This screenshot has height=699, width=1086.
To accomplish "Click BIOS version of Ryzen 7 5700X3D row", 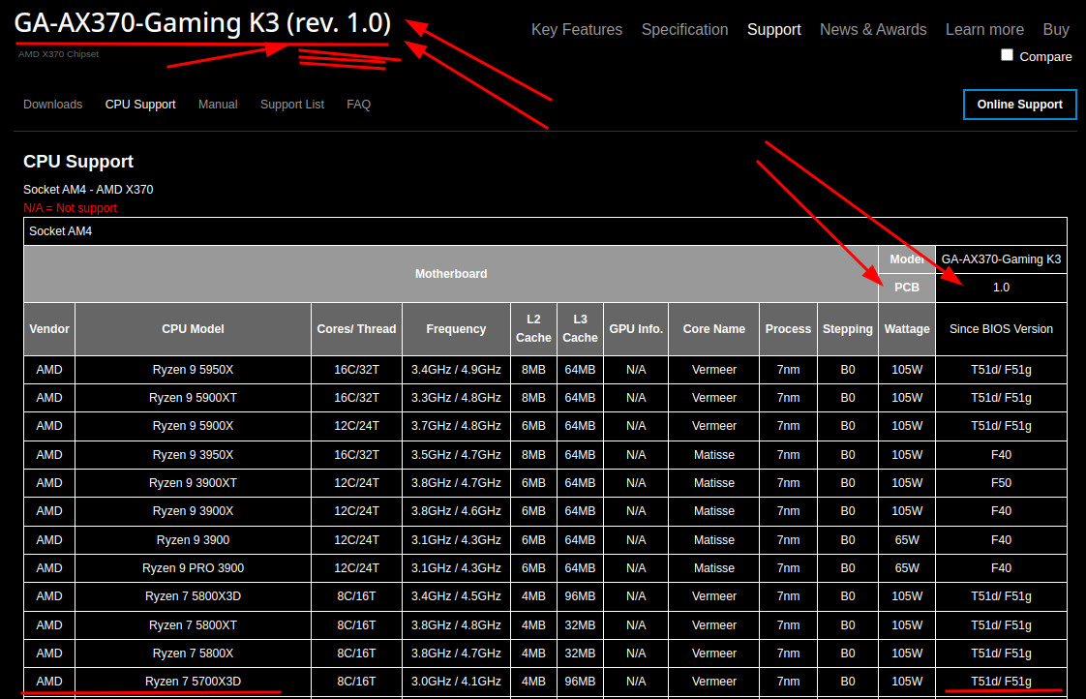I will coord(1001,682).
